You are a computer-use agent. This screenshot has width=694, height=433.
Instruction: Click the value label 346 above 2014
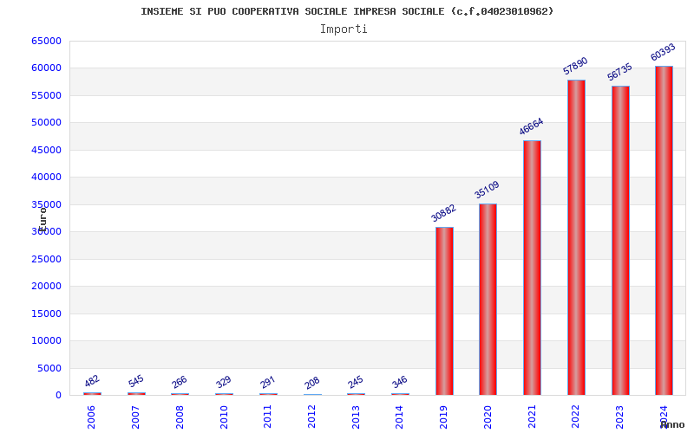400,382
